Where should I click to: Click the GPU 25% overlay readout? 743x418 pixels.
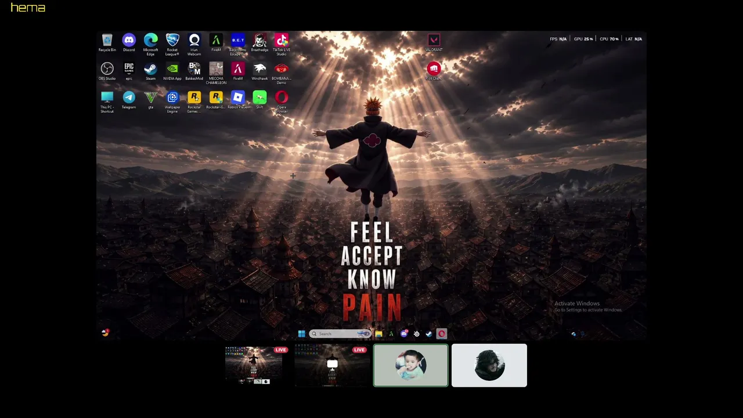(x=583, y=39)
